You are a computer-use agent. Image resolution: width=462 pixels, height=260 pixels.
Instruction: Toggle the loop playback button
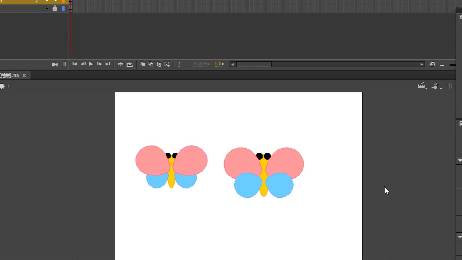pyautogui.click(x=130, y=65)
